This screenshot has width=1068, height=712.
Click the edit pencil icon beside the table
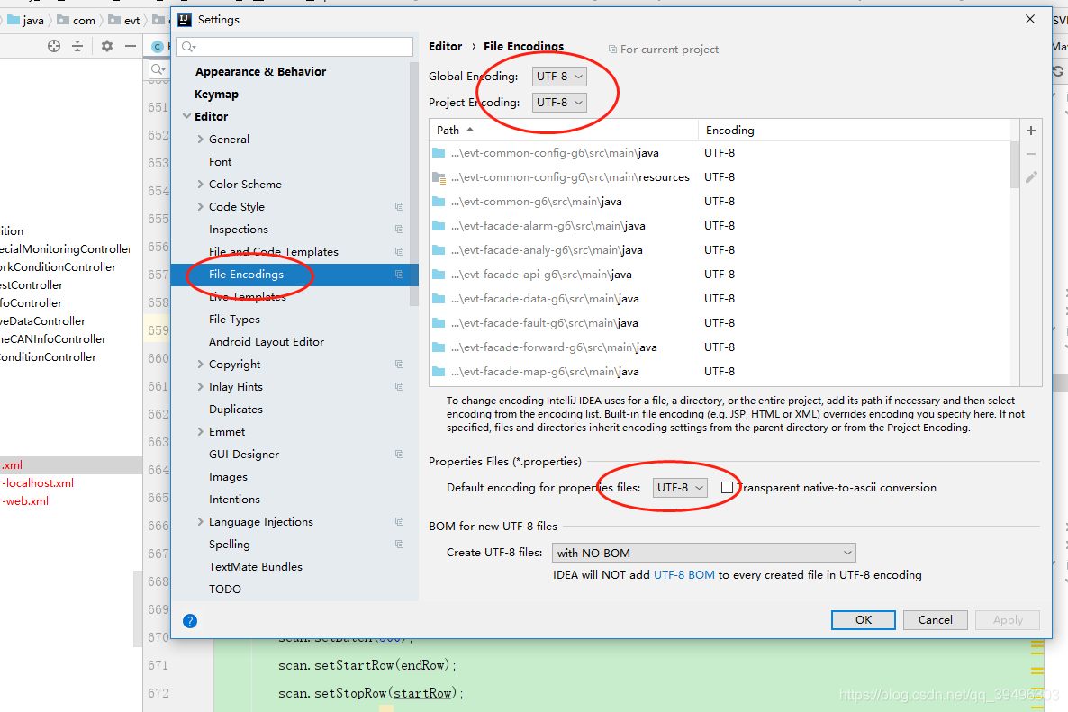point(1031,177)
